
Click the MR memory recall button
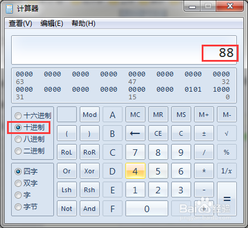(158, 115)
